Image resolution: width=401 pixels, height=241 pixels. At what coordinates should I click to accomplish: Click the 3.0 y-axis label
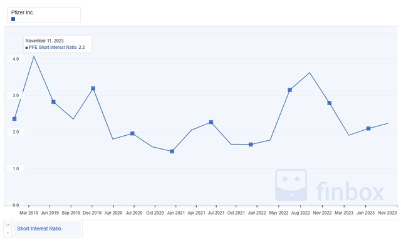[16, 95]
